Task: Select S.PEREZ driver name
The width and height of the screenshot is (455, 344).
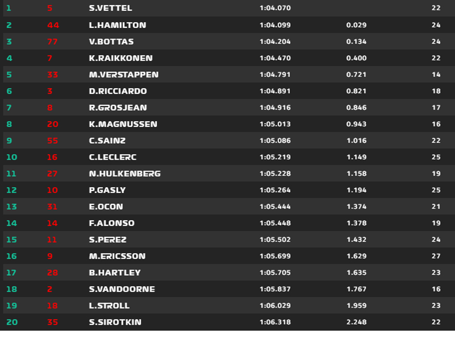Action: pos(107,240)
